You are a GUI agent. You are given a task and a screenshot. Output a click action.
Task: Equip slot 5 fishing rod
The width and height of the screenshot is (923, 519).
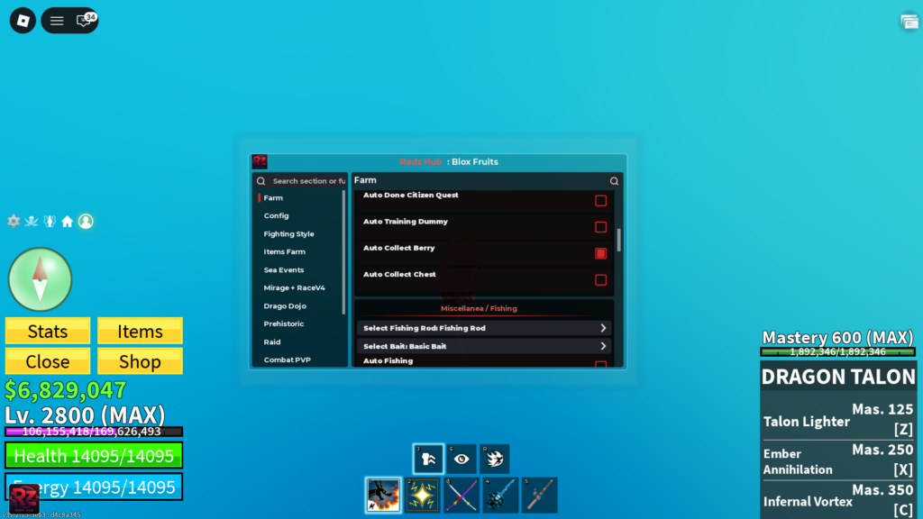click(539, 495)
